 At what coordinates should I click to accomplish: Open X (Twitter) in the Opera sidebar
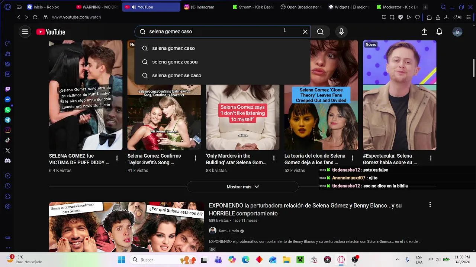coord(8,151)
